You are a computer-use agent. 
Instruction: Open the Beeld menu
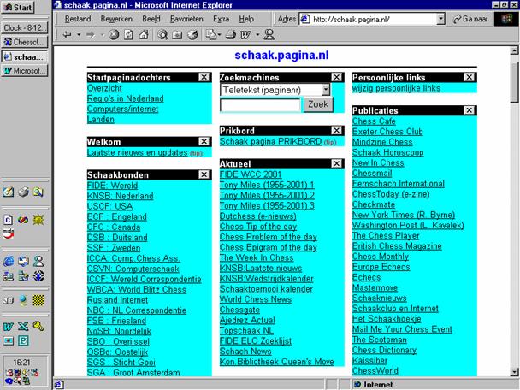pyautogui.click(x=151, y=19)
